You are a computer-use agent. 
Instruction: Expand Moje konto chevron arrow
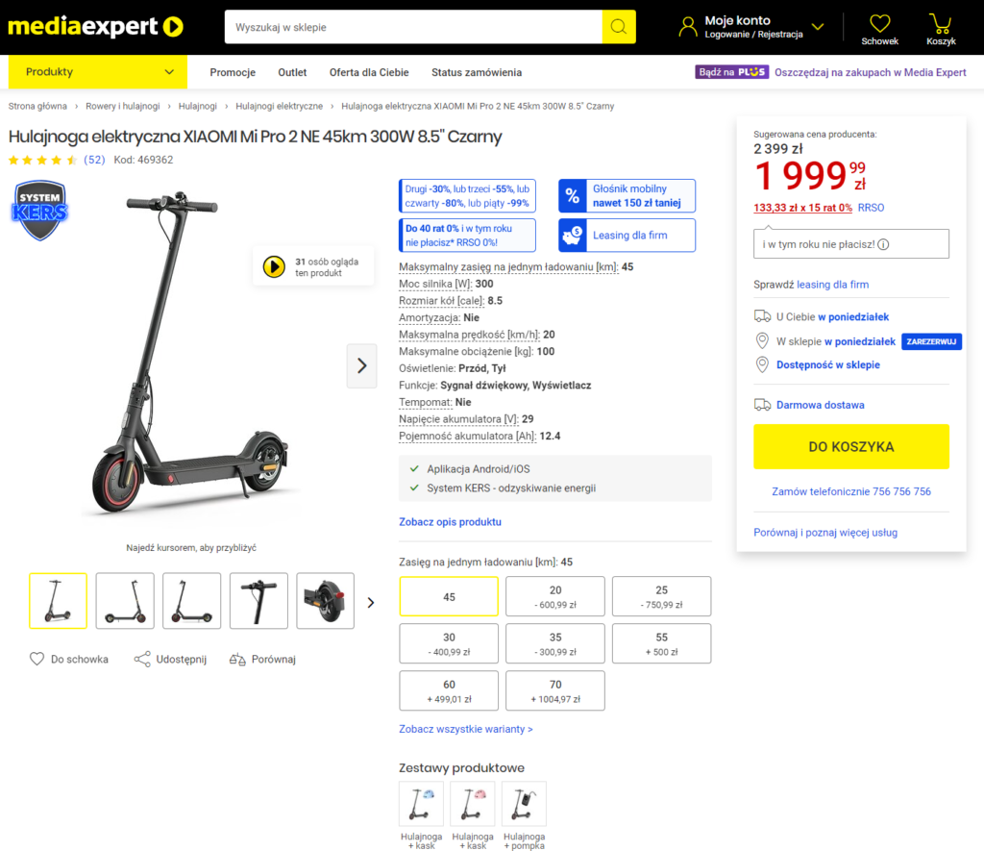click(x=817, y=26)
